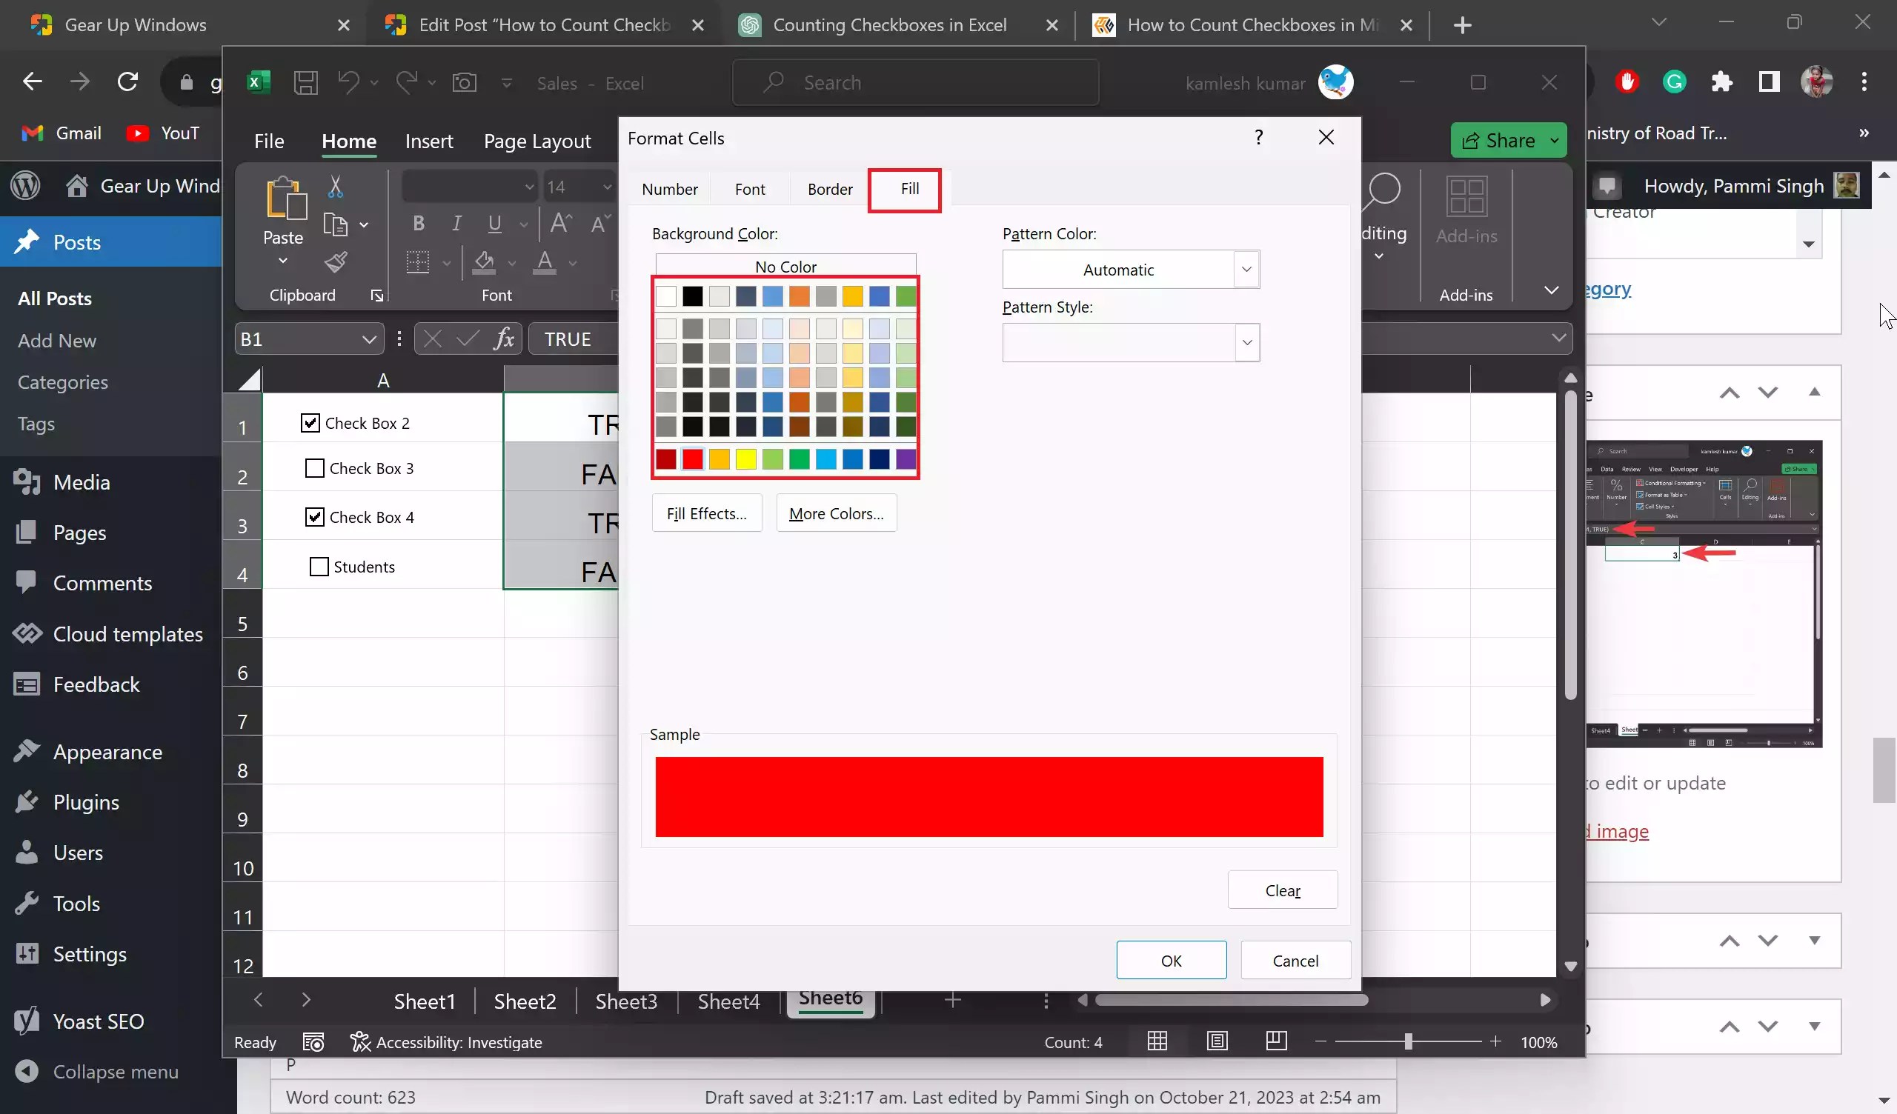Check the Check Box 3 checkbox
Screen dimensions: 1897x1114
(314, 467)
